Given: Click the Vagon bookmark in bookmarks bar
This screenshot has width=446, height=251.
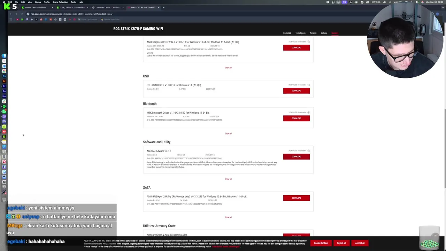Looking at the screenshot, I should pyautogui.click(x=89, y=20).
